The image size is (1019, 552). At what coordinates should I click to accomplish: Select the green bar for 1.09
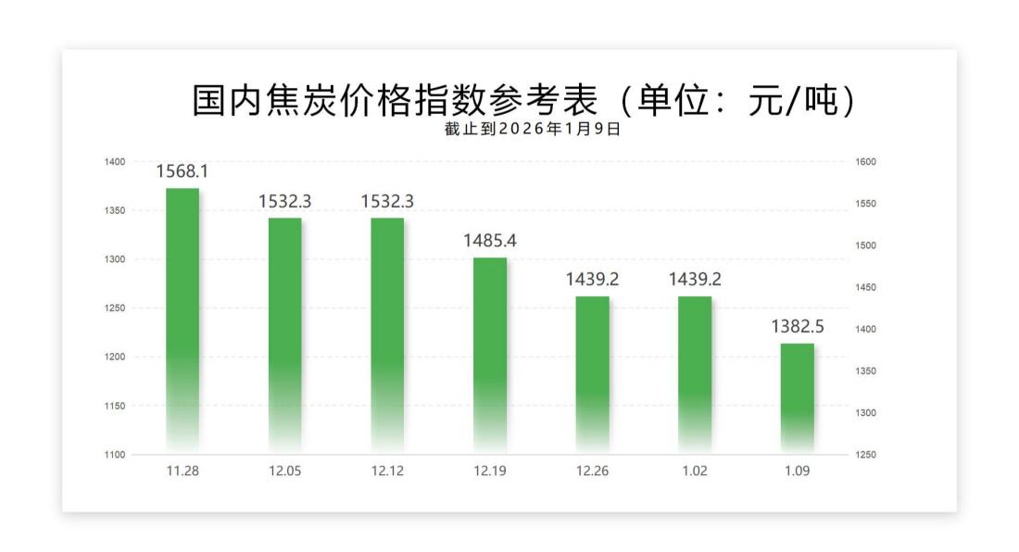[x=798, y=398]
